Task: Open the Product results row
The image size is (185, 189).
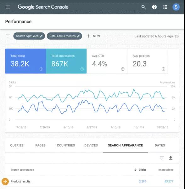Action: (x=92, y=181)
